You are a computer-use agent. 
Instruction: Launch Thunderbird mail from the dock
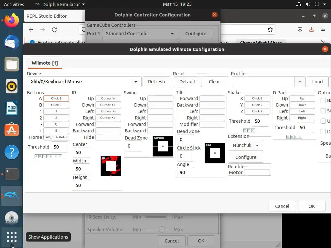pyautogui.click(x=12, y=42)
